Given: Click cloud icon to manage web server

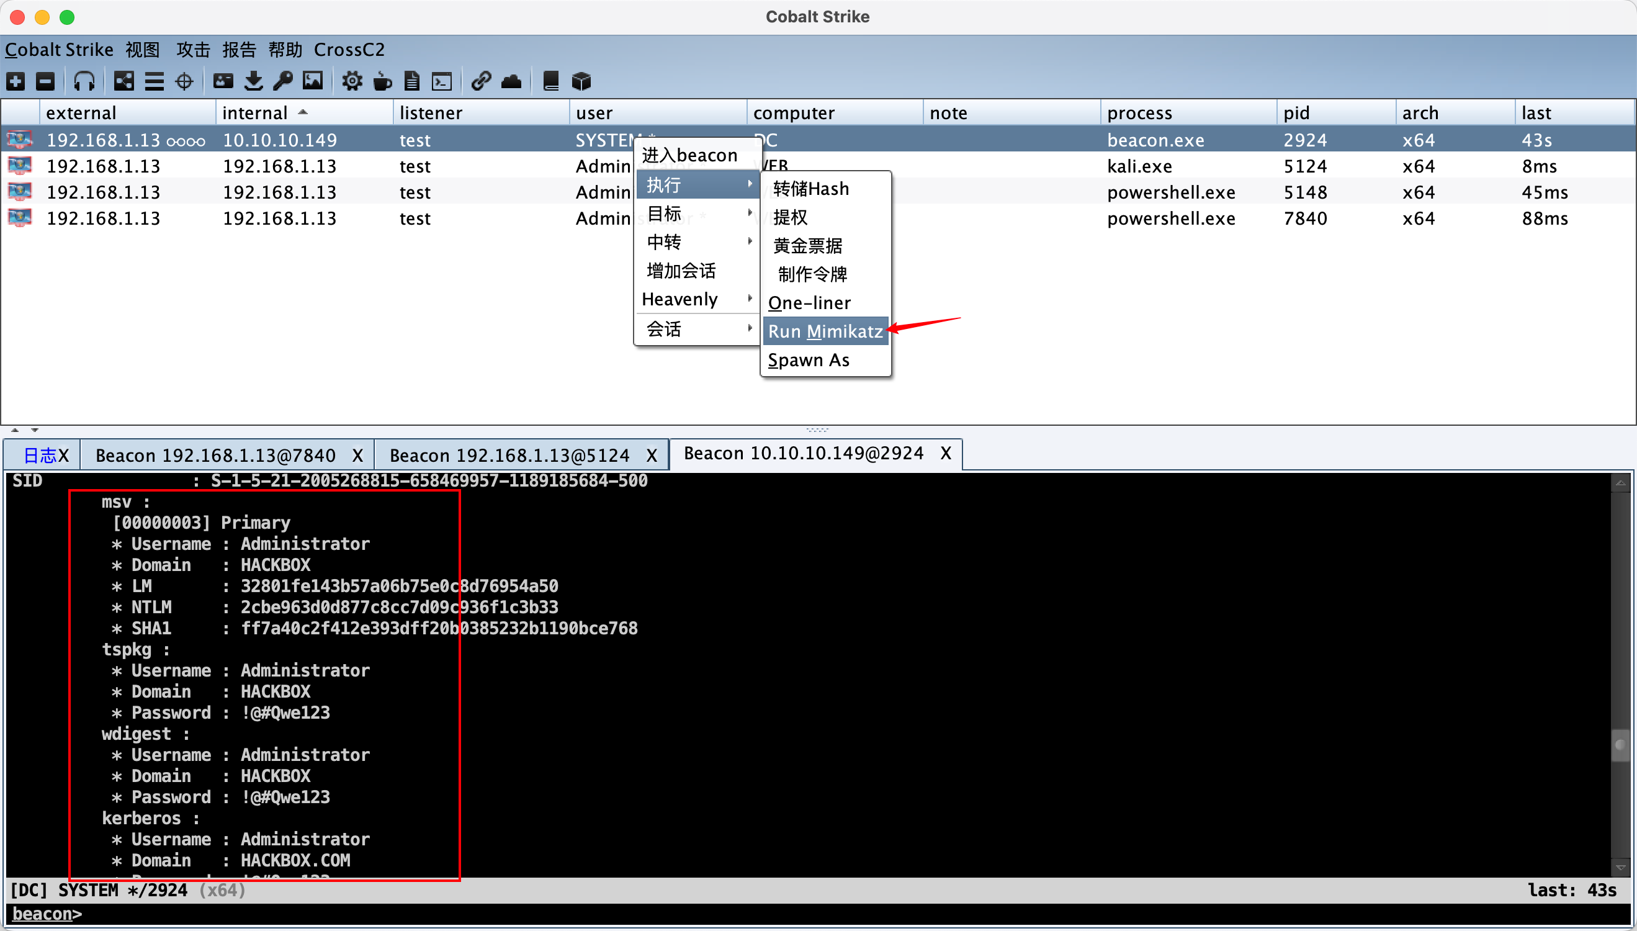Looking at the screenshot, I should point(511,81).
